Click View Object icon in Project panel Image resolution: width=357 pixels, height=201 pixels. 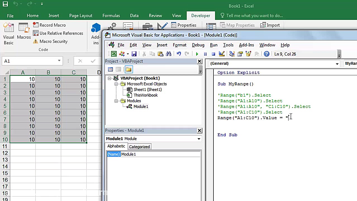pyautogui.click(x=118, y=70)
